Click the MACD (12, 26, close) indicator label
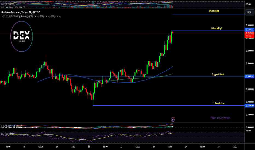This screenshot has width=255, height=150. [11, 127]
